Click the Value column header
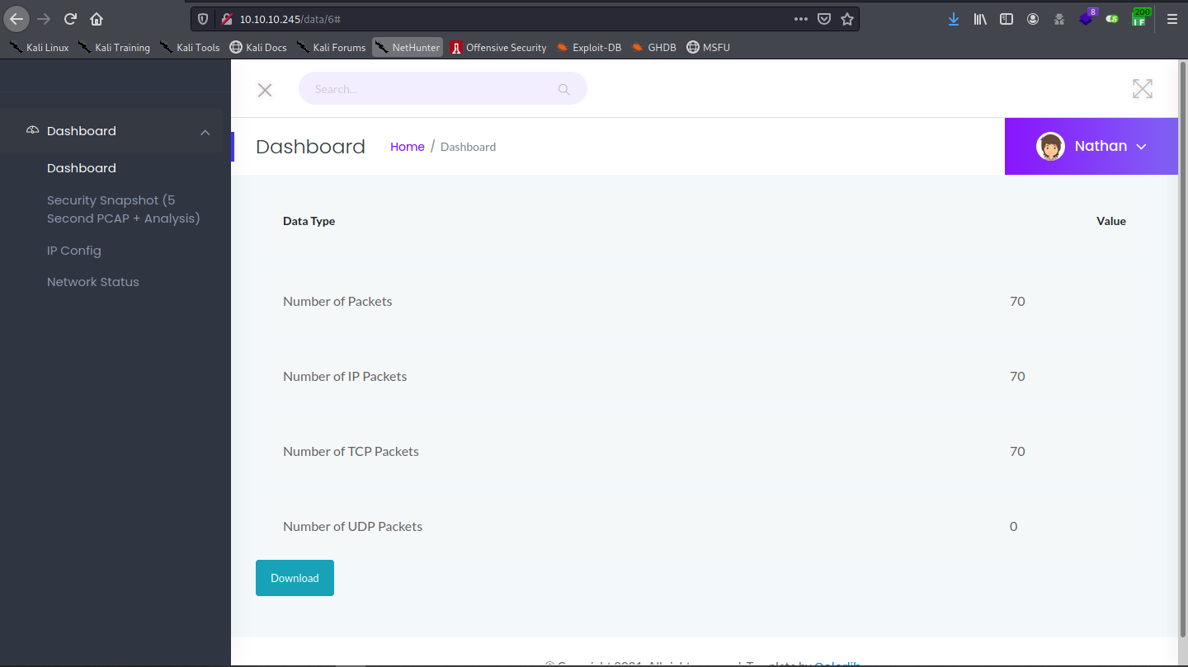This screenshot has height=667, width=1188. (1111, 221)
